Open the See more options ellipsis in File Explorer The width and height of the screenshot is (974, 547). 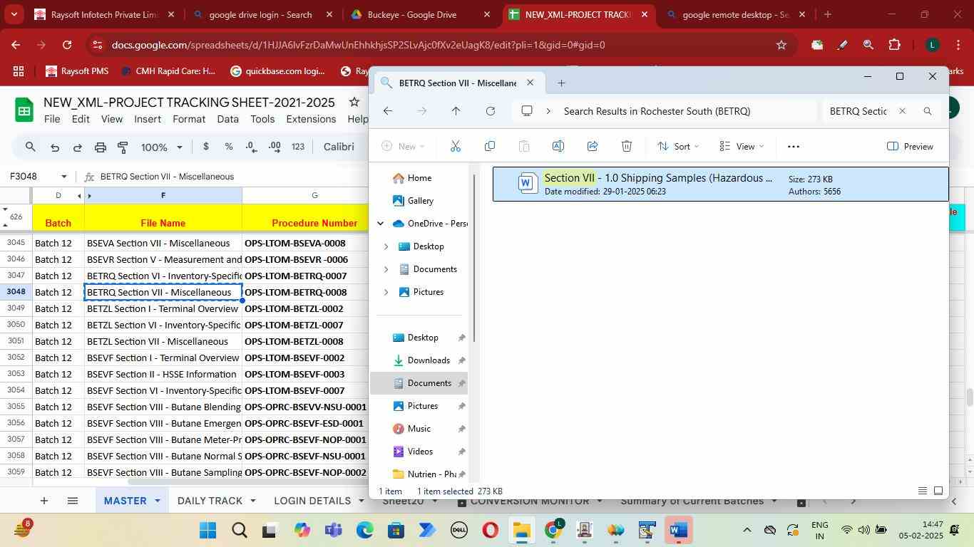pos(794,146)
